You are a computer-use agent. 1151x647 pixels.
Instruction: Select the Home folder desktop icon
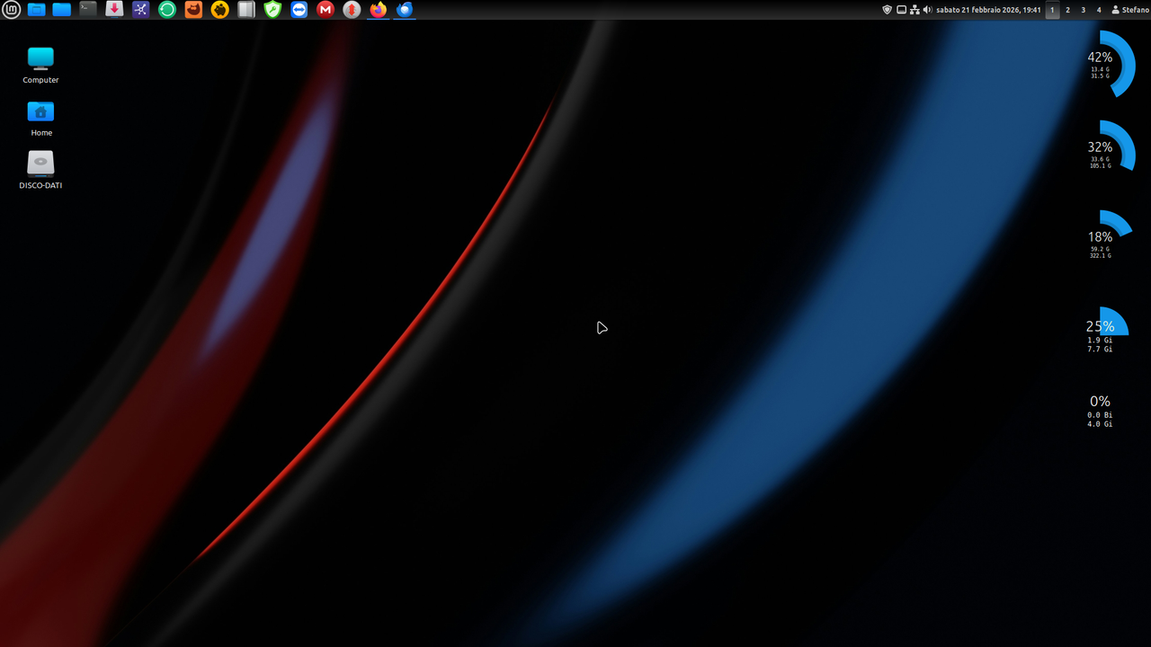(x=40, y=119)
